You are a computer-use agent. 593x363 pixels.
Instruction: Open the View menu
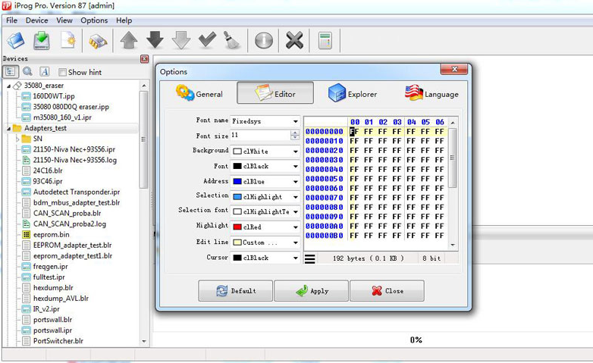click(64, 20)
